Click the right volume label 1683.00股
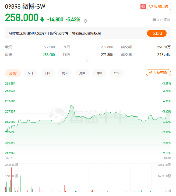176x196 pixels. [164, 176]
